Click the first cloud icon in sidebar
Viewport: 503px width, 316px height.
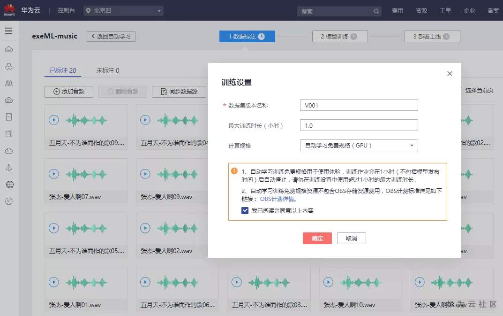pyautogui.click(x=9, y=49)
